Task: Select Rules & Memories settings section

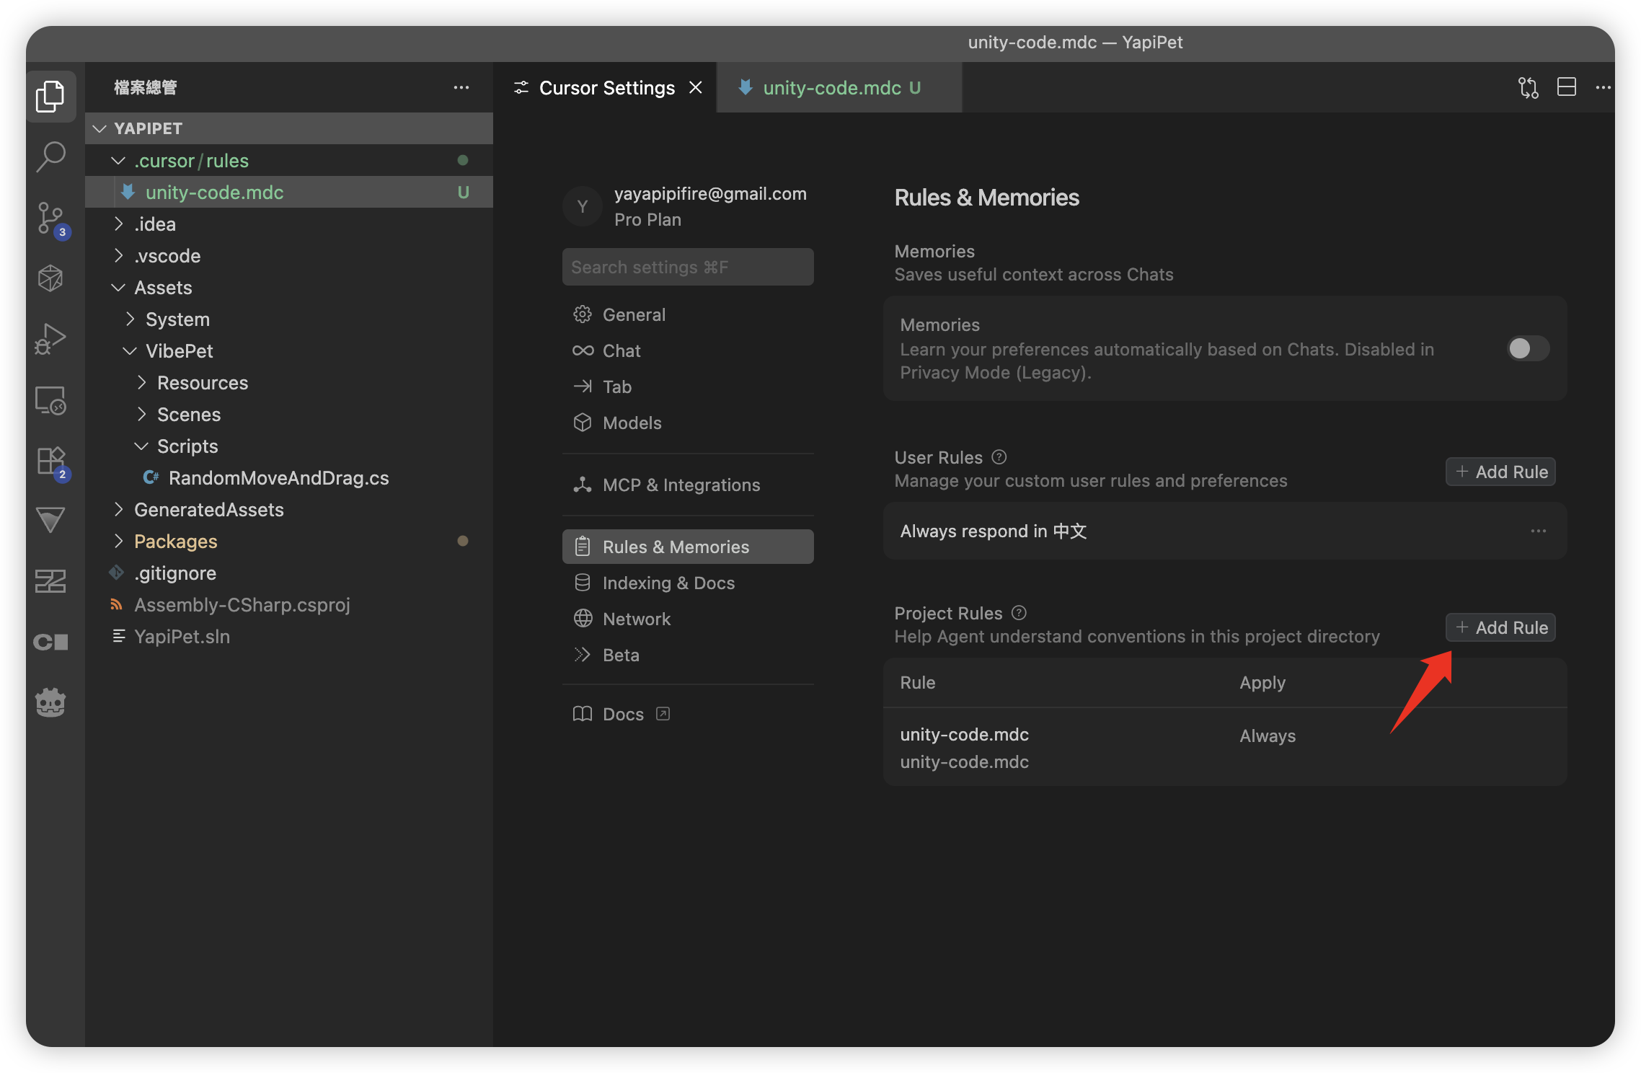Action: 688,547
